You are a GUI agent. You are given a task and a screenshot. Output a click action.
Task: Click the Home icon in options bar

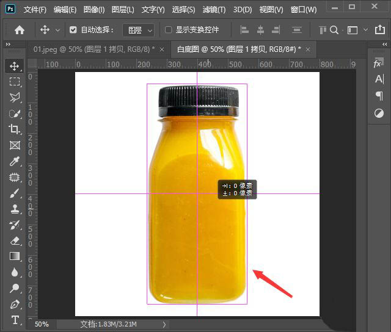(20, 30)
